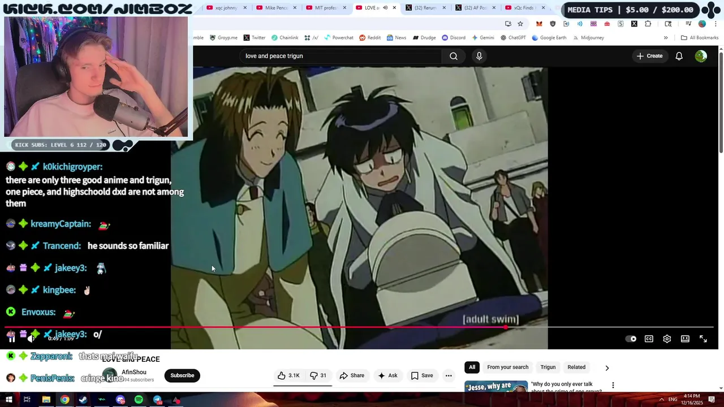This screenshot has width=724, height=407.
Task: Open the Chainlink bookmark
Action: pyautogui.click(x=285, y=38)
